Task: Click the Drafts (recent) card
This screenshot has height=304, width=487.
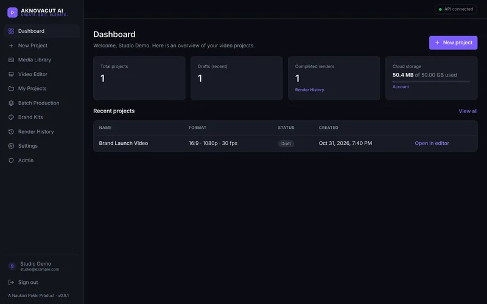Action: click(237, 78)
